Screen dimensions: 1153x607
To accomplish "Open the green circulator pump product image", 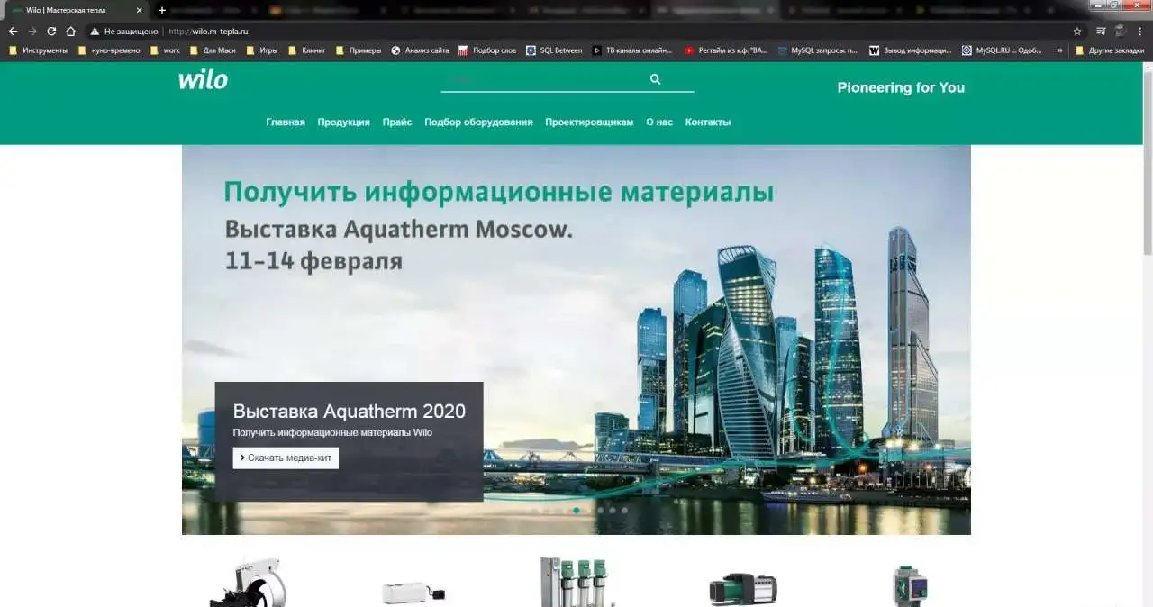I will 909,584.
